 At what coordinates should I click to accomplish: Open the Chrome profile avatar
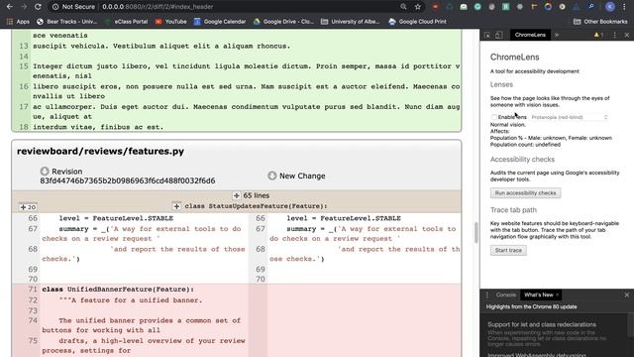(x=610, y=7)
